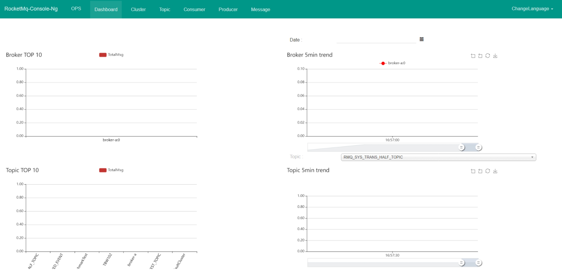This screenshot has width=562, height=275.
Task: Open the ChangeLanguage dropdown
Action: [532, 9]
